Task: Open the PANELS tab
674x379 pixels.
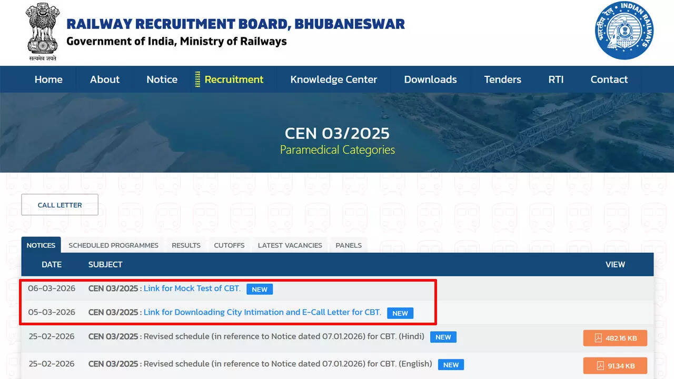Action: tap(348, 245)
